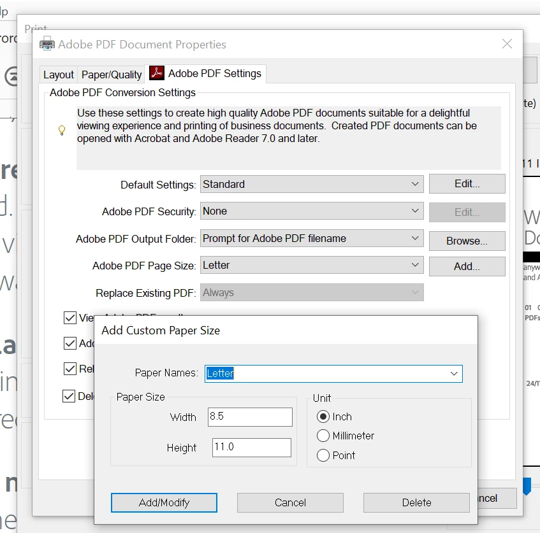This screenshot has width=540, height=533.
Task: Toggle the View Adobe PDF results checkbox
Action: 70,318
